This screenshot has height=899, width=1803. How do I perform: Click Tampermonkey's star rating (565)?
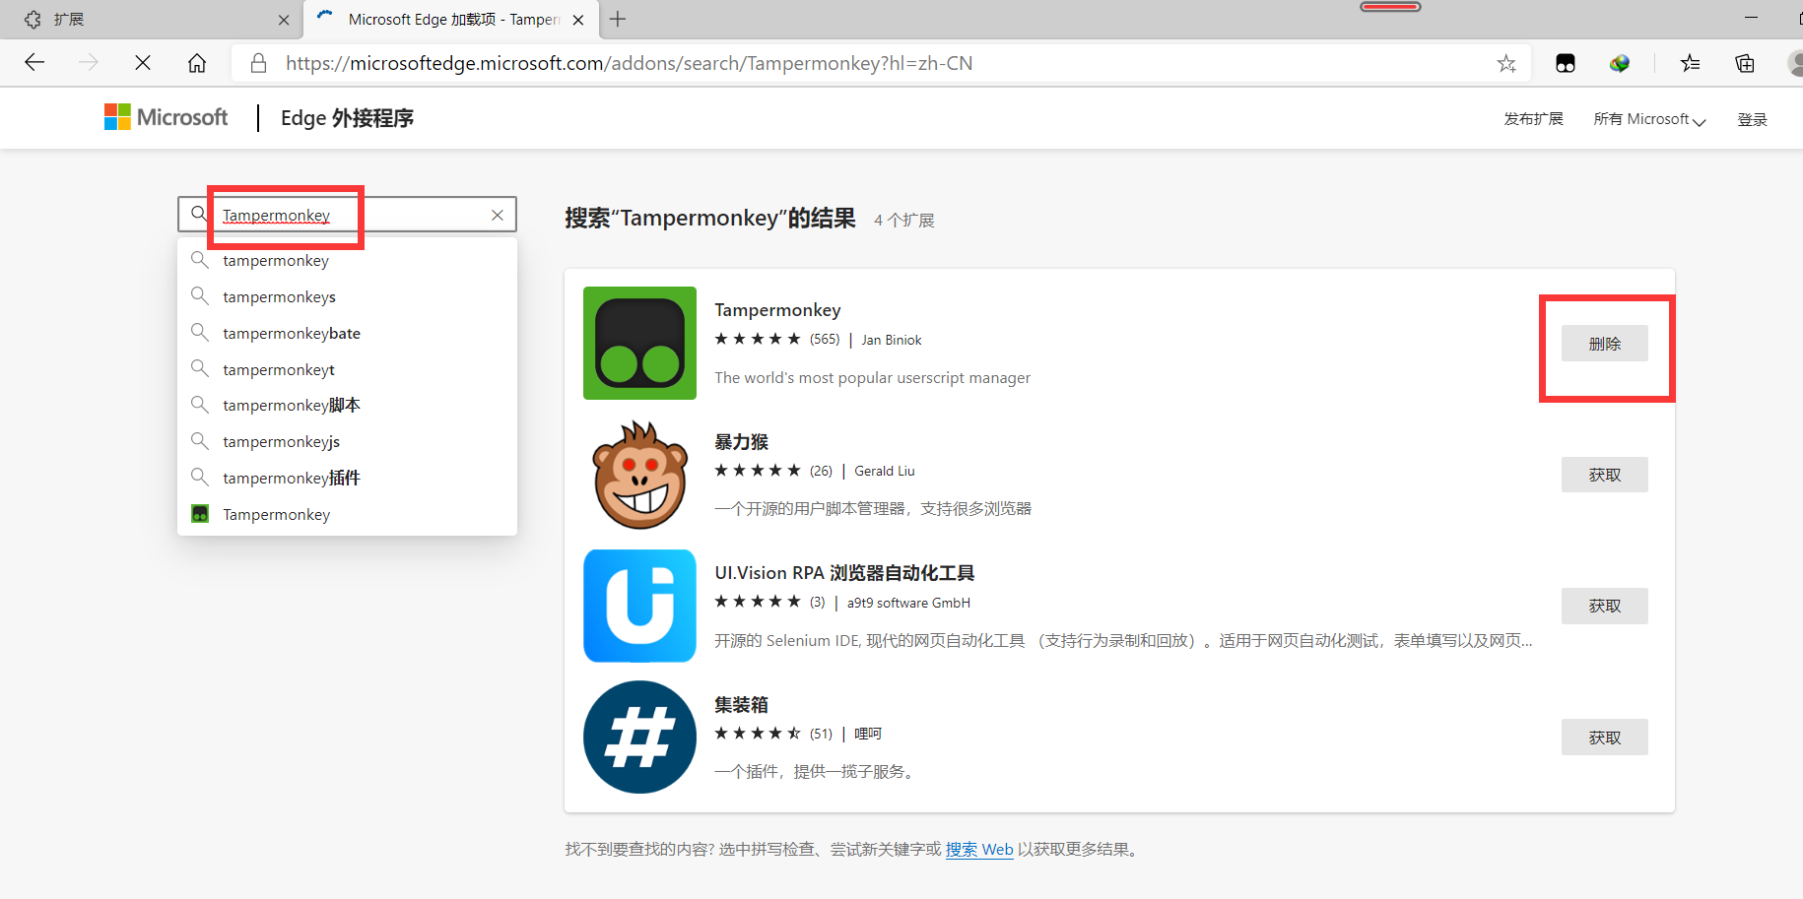tap(777, 340)
